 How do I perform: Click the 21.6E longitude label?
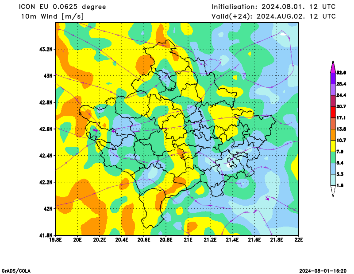tap(254, 239)
